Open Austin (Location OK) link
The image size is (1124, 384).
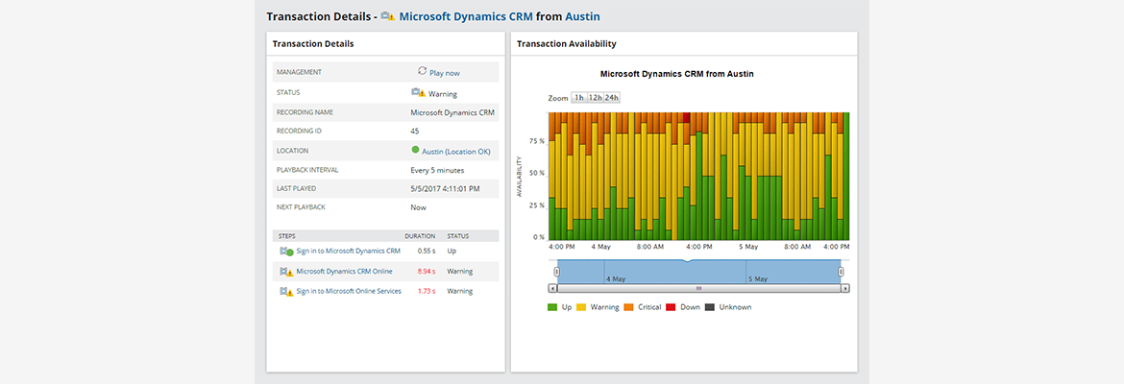coord(456,151)
